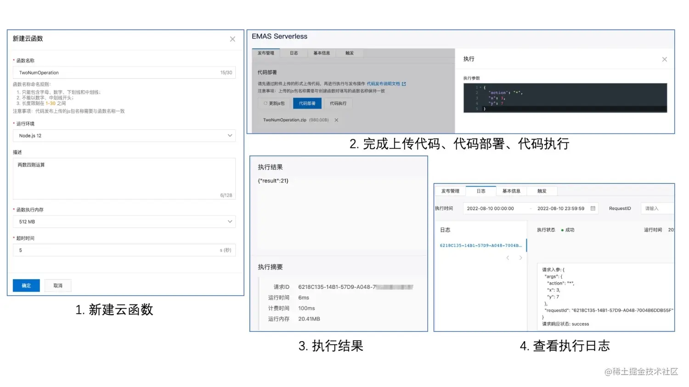
Task: Click the 描述 text area 两数四则运算
Action: [x=124, y=179]
